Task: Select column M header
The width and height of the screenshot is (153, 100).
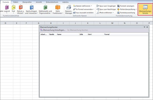Action: pyautogui.click(x=112, y=23)
